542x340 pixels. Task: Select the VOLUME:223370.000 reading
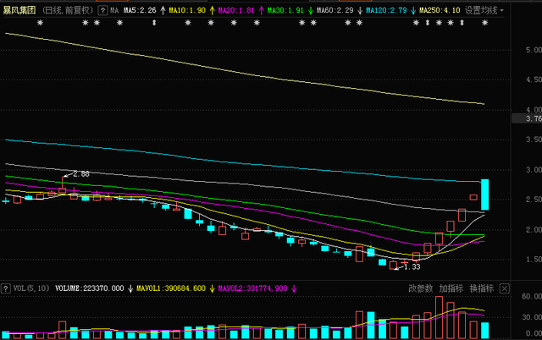point(90,288)
